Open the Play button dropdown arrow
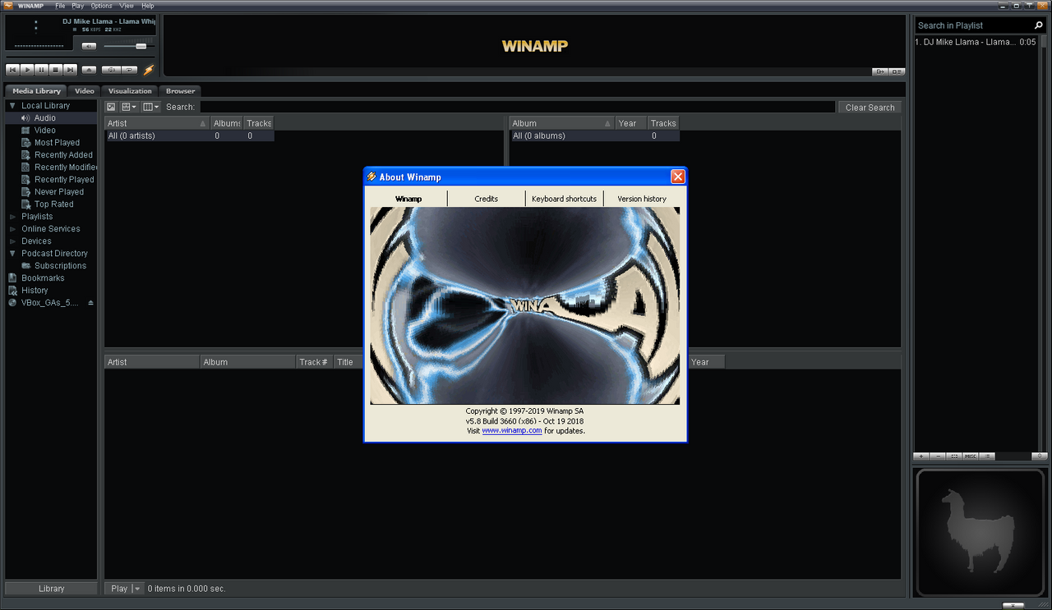Screen dimensions: 1052x610 pyautogui.click(x=138, y=589)
